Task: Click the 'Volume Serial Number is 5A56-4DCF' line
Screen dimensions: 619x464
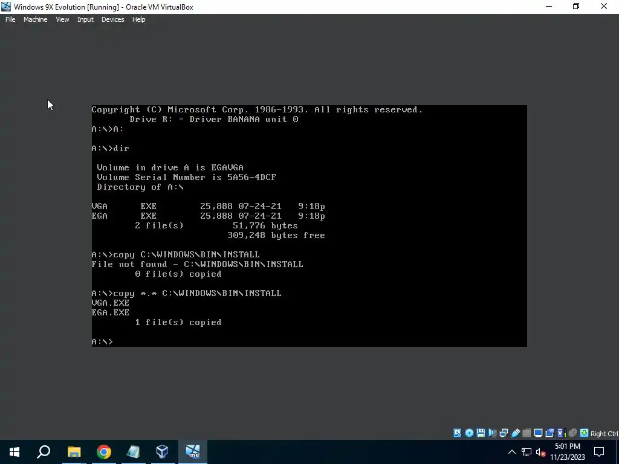Action: 186,177
